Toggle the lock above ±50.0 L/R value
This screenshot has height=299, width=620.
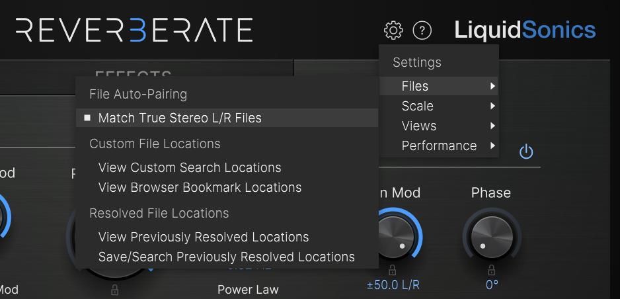(392, 270)
